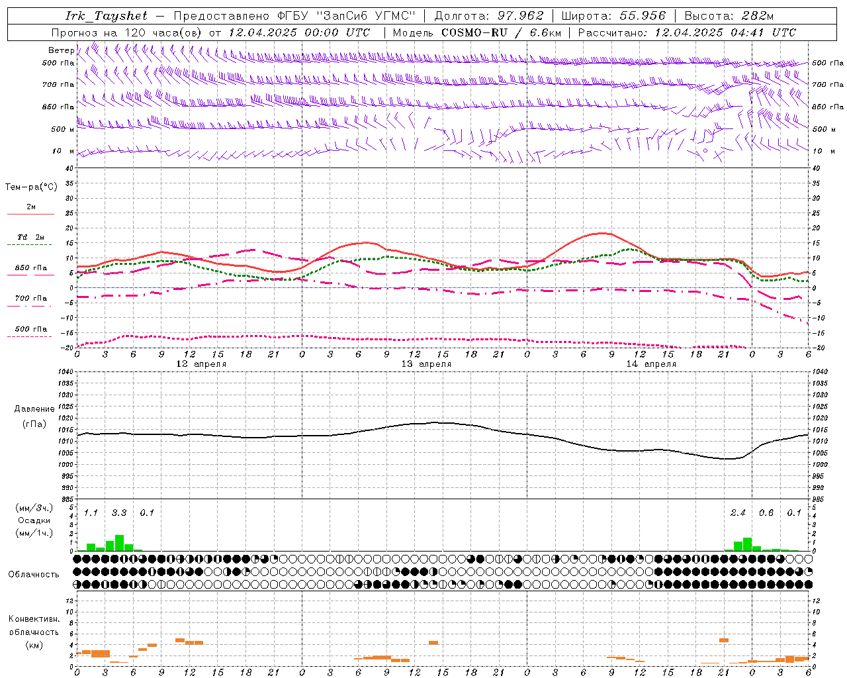Select the text Предоставлено ФГБУ "ЗапСиб УГМС"
Image resolution: width=847 pixels, height=678 pixels.
(x=294, y=16)
